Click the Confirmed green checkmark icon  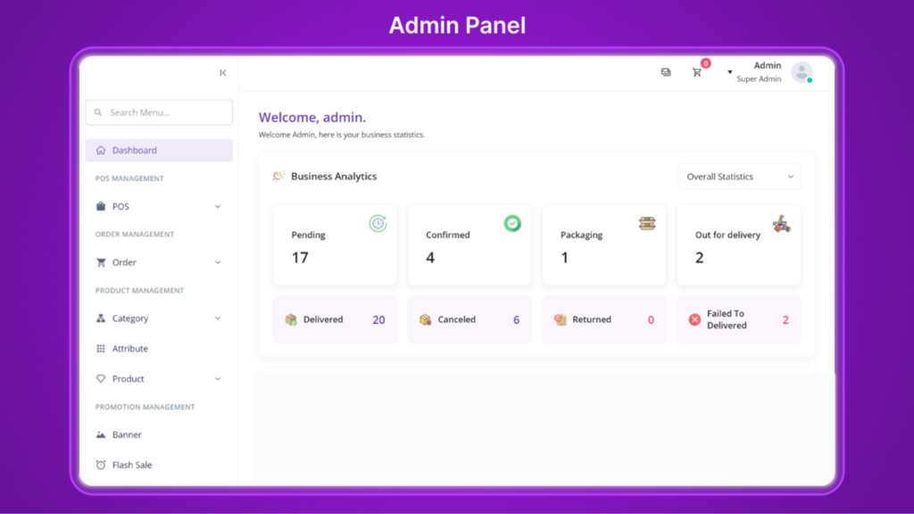512,223
